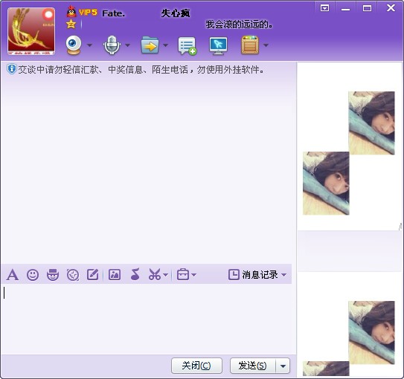Image resolution: width=404 pixels, height=379 pixels.
Task: Start a voice call with microphone icon
Action: point(112,45)
